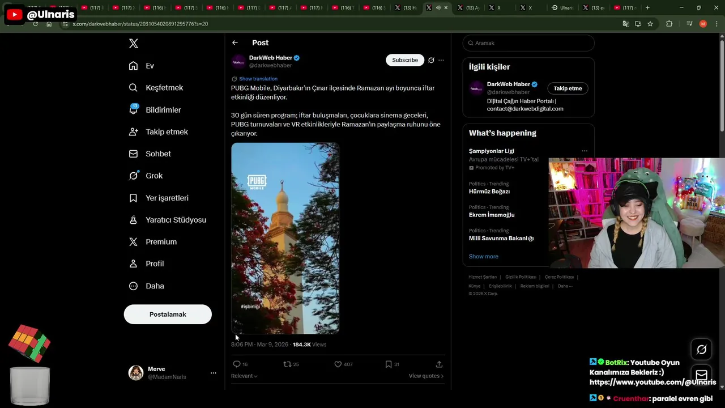This screenshot has height=408, width=725.
Task: Click the Aramak search field
Action: 528,43
